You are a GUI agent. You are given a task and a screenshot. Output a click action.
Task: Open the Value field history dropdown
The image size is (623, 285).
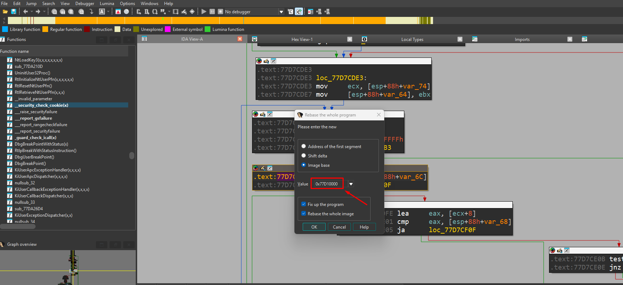351,184
